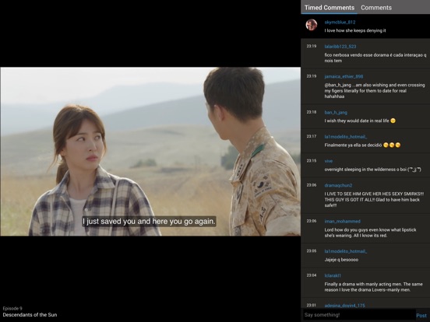Open lclarakl1 username link
This screenshot has width=430, height=322.
pyautogui.click(x=333, y=275)
